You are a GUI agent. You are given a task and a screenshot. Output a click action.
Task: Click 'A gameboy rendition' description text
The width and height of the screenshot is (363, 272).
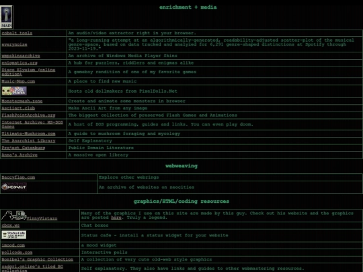pyautogui.click(x=132, y=72)
